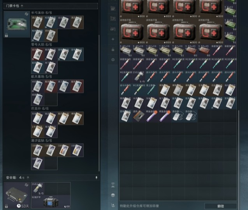The image size is (248, 210).
Task: Click the keycard case container icon
Action: click(x=16, y=24)
